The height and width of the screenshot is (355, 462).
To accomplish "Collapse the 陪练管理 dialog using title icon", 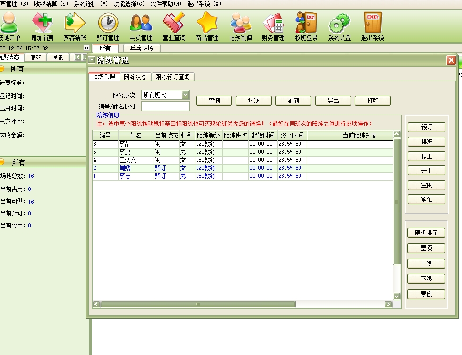I will click(x=92, y=60).
